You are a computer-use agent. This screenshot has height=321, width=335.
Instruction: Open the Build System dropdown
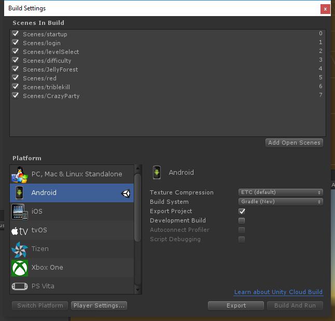(x=281, y=202)
